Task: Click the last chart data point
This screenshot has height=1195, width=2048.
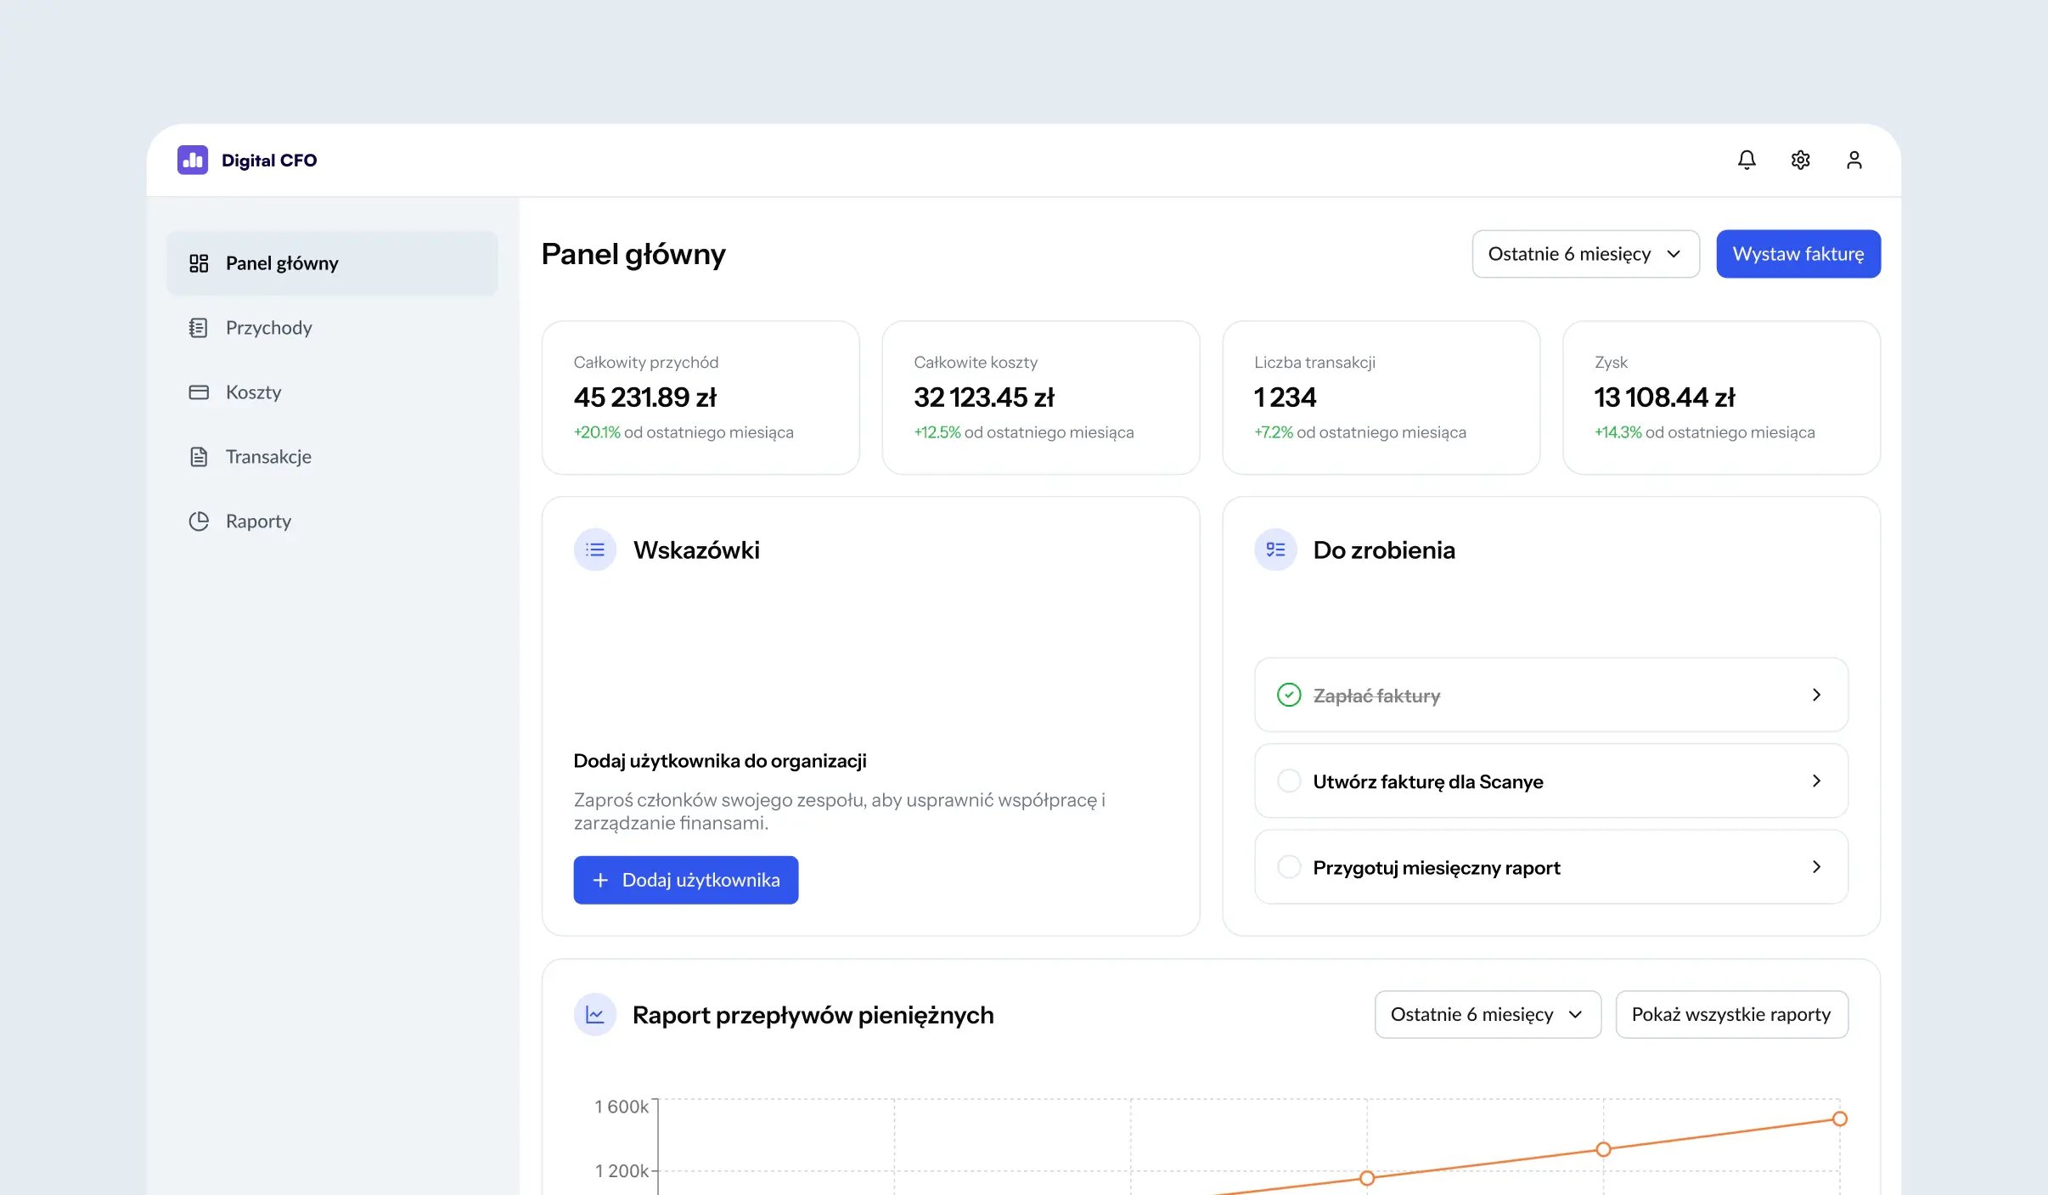Action: point(1840,1119)
